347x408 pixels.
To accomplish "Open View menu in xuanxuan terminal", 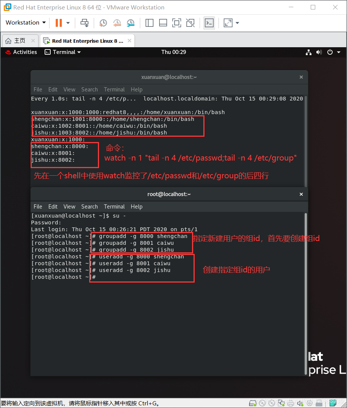I will [69, 90].
